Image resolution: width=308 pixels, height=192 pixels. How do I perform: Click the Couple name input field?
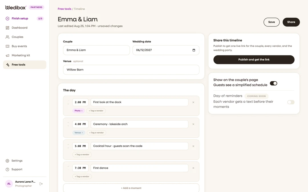tap(96, 50)
